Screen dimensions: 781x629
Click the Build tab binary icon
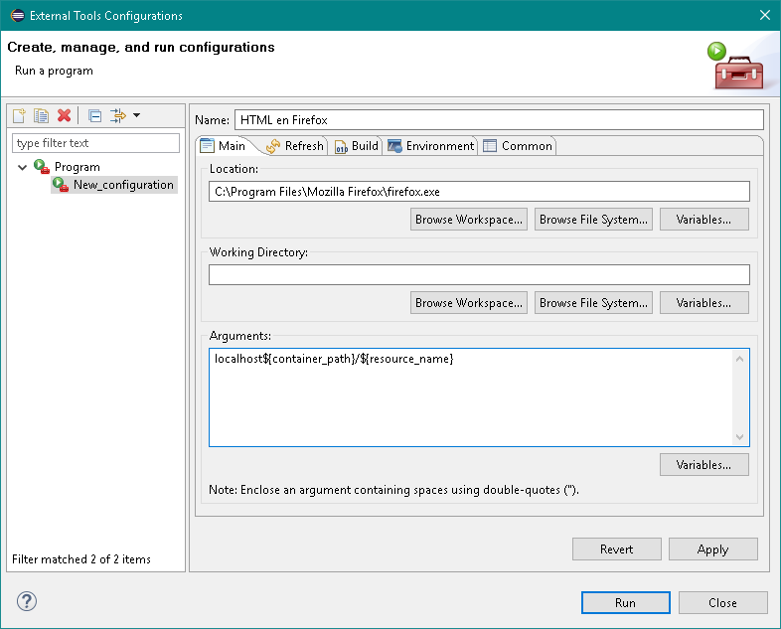click(341, 146)
